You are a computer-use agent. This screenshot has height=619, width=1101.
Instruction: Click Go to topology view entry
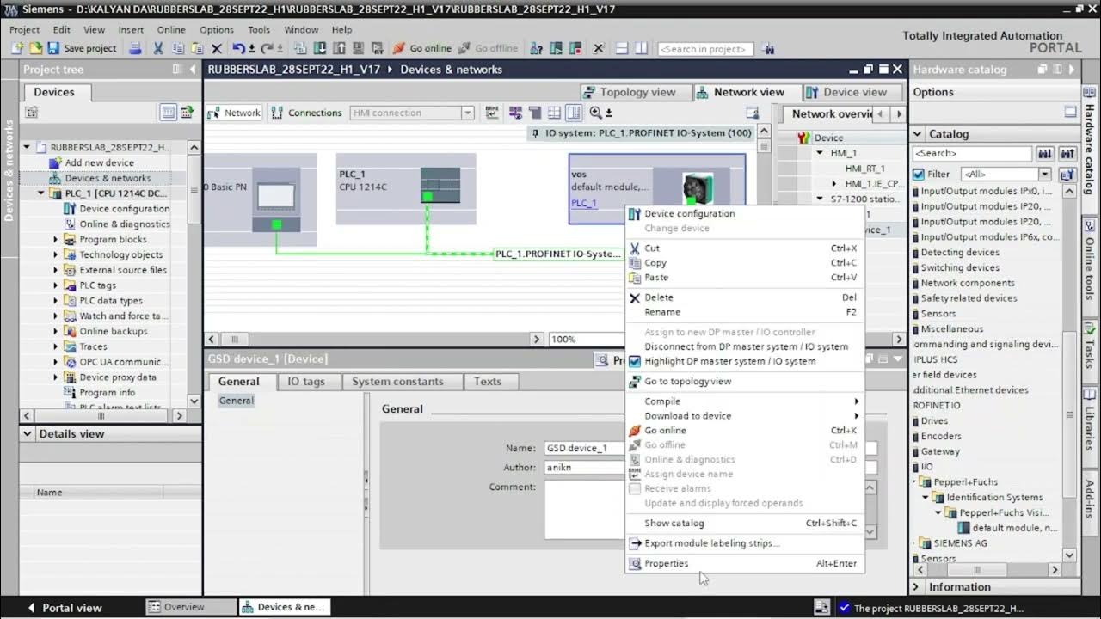pyautogui.click(x=745, y=381)
